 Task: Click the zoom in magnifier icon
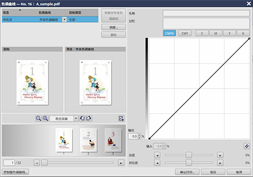[x=46, y=118]
